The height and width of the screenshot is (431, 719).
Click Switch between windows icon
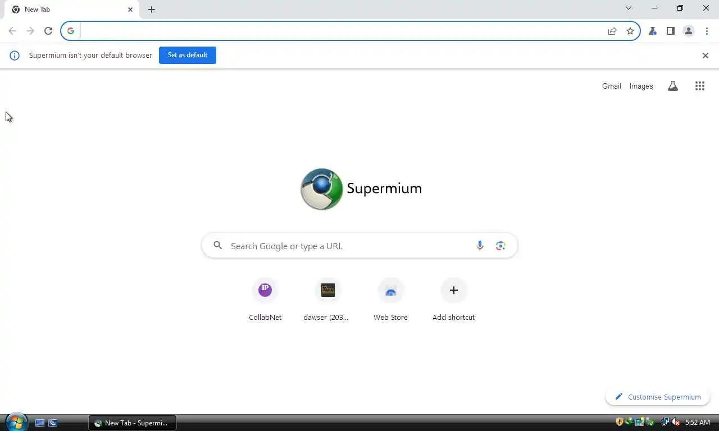tap(53, 423)
